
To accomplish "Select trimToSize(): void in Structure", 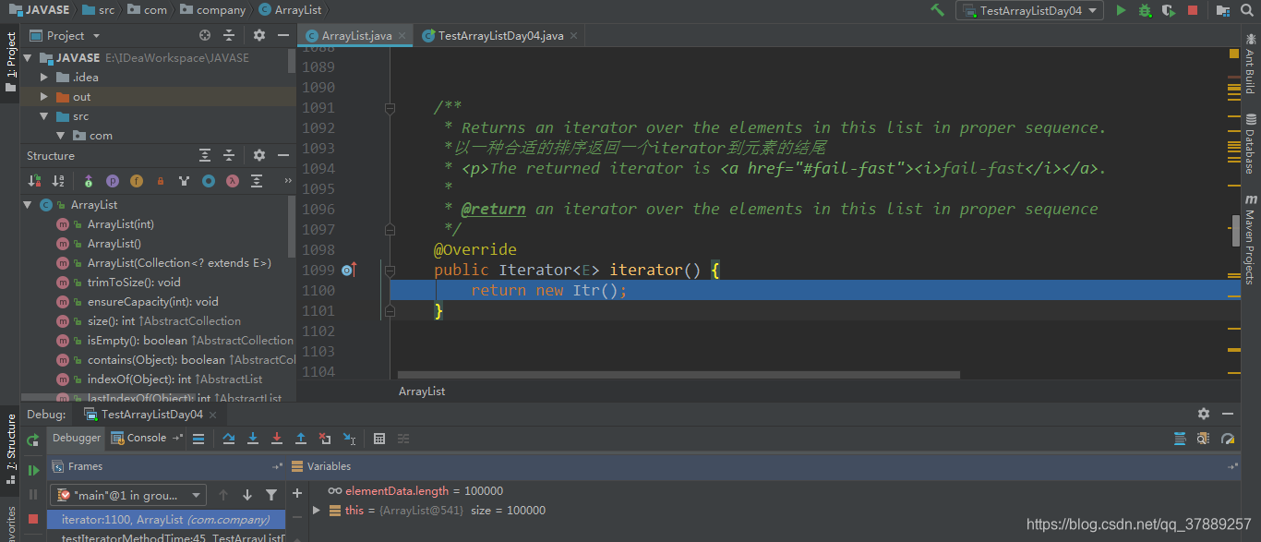I will [x=134, y=283].
